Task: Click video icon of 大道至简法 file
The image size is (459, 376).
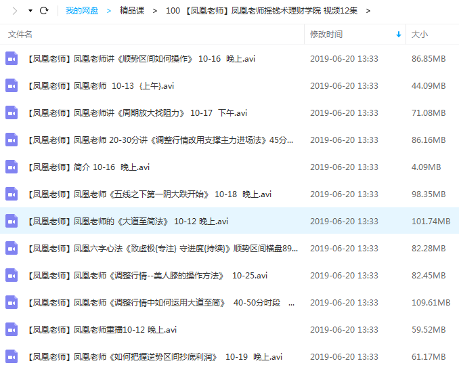Action: (12, 222)
